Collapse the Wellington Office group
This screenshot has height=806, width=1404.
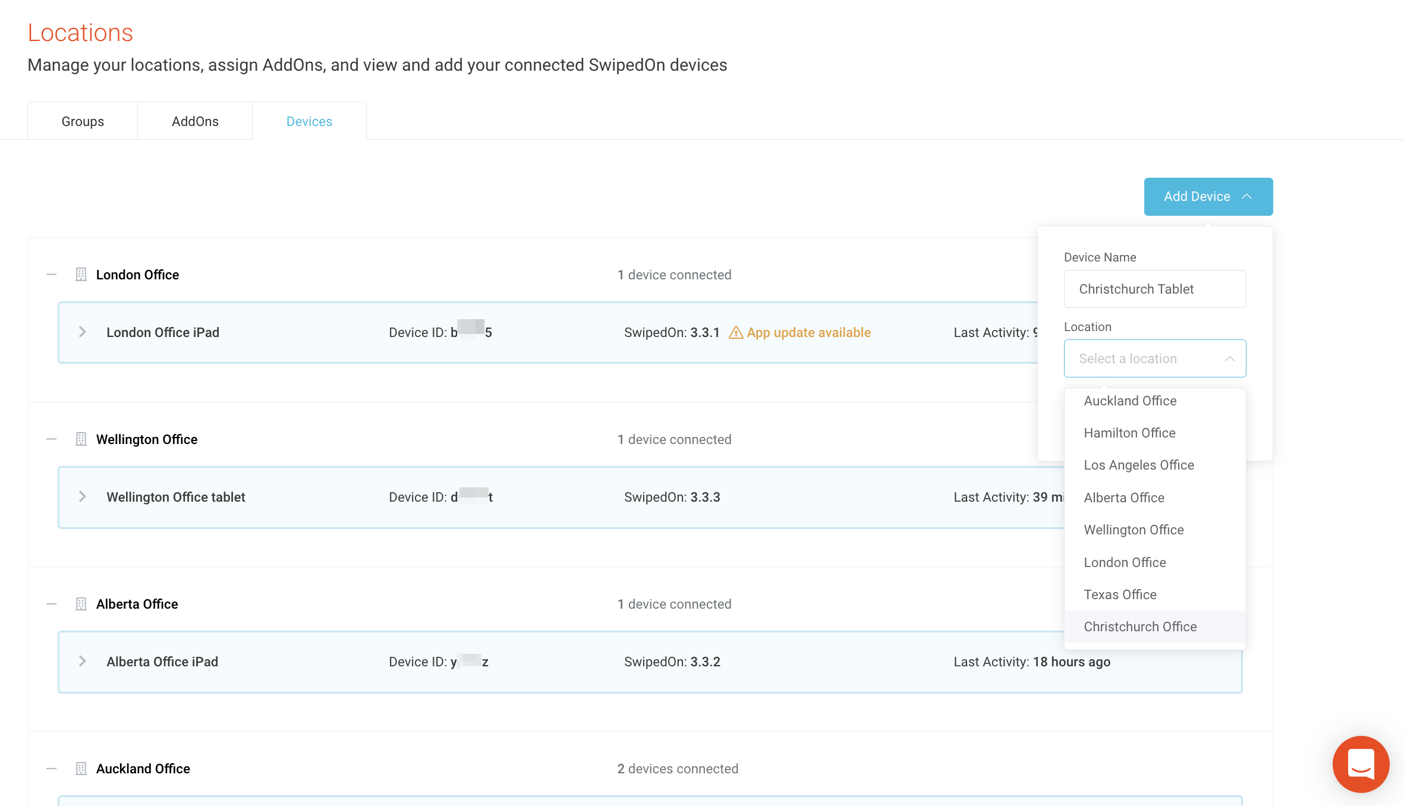click(52, 439)
